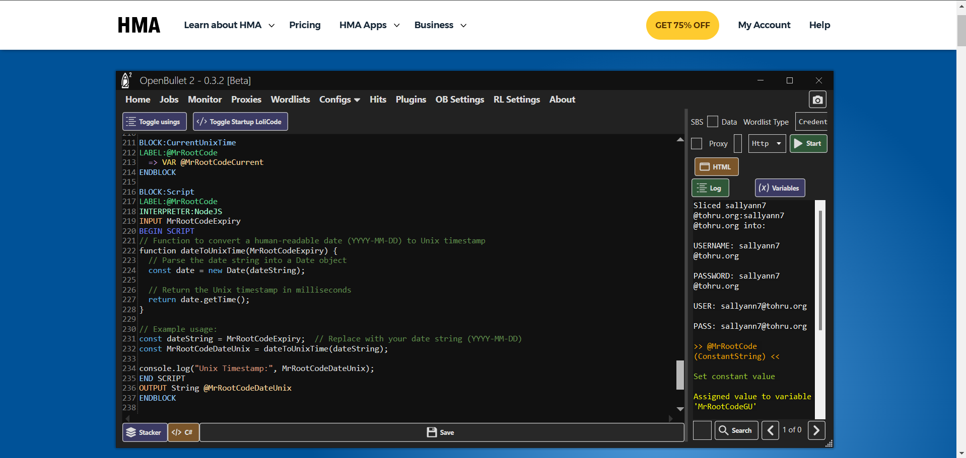Click the GET 75% OFF button
Image resolution: width=966 pixels, height=458 pixels.
tap(682, 25)
